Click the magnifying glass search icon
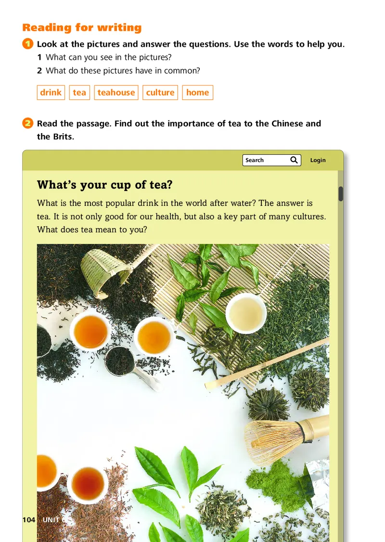This screenshot has height=542, width=385. tap(294, 160)
